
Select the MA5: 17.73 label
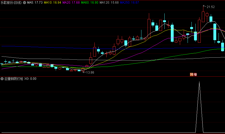(35, 3)
